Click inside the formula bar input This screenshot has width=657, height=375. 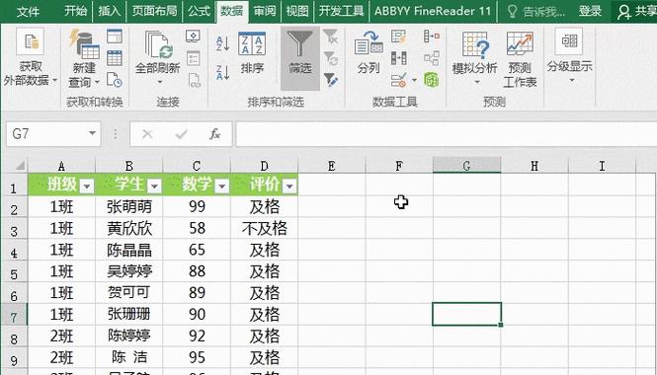[x=446, y=134]
